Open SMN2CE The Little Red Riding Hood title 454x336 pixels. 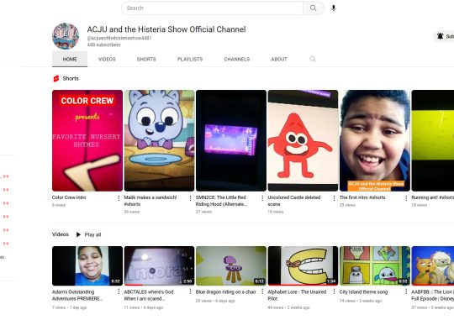221,201
